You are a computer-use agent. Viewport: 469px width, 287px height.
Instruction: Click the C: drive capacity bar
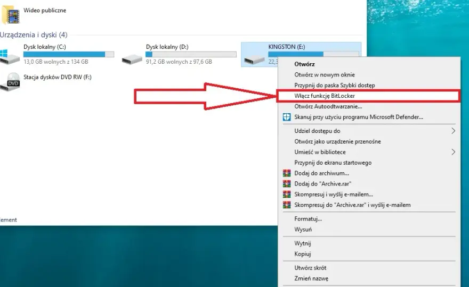click(x=69, y=54)
